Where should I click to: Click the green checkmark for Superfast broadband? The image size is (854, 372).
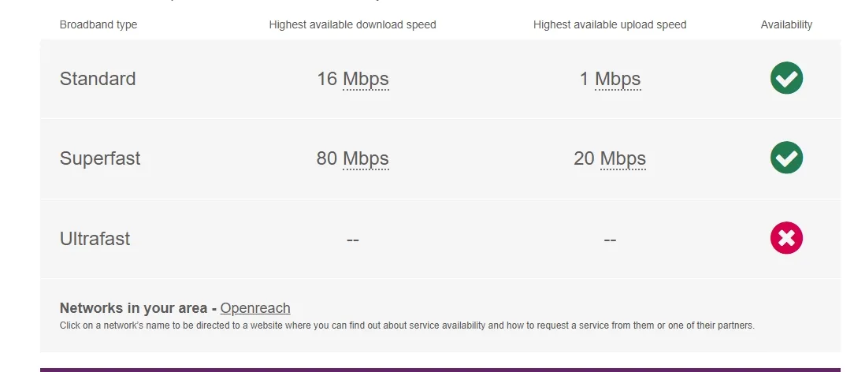(786, 158)
